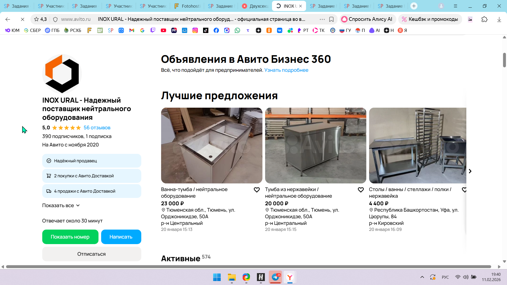507x285 pixels.
Task: Open address bar three-dots options
Action: pos(322,19)
